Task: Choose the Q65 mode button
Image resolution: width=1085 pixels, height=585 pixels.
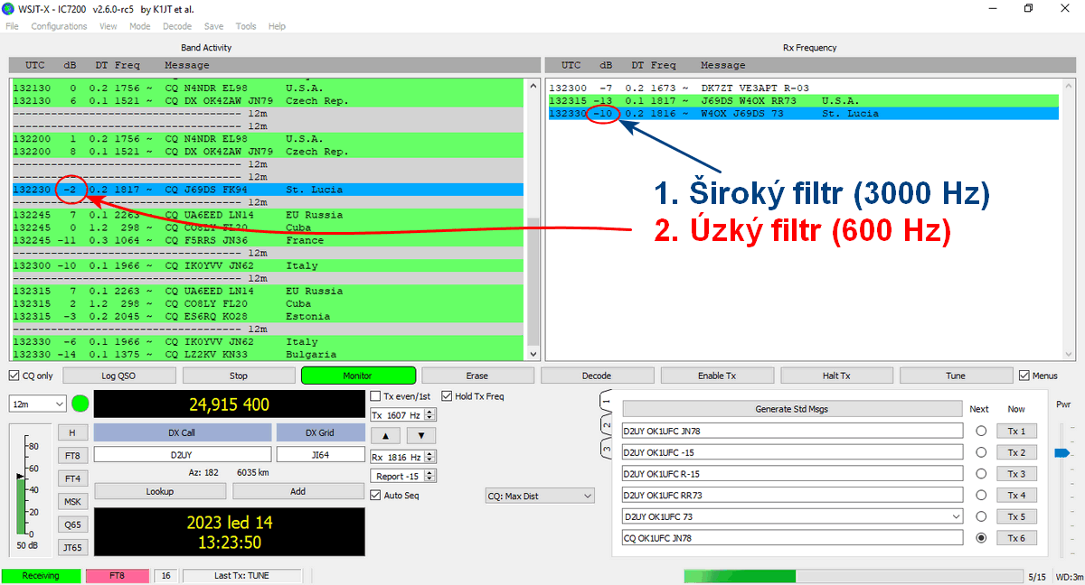Action: pyautogui.click(x=71, y=525)
